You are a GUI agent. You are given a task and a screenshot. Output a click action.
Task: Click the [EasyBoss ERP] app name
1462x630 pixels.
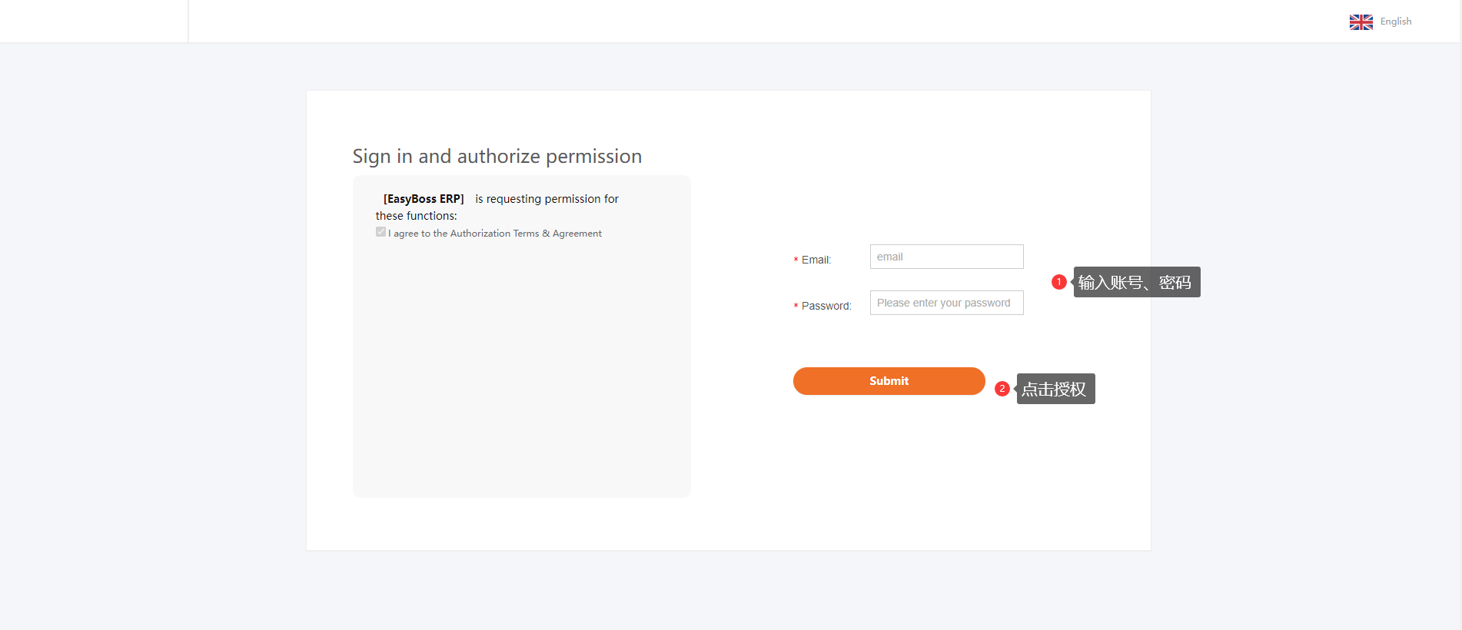coord(424,199)
